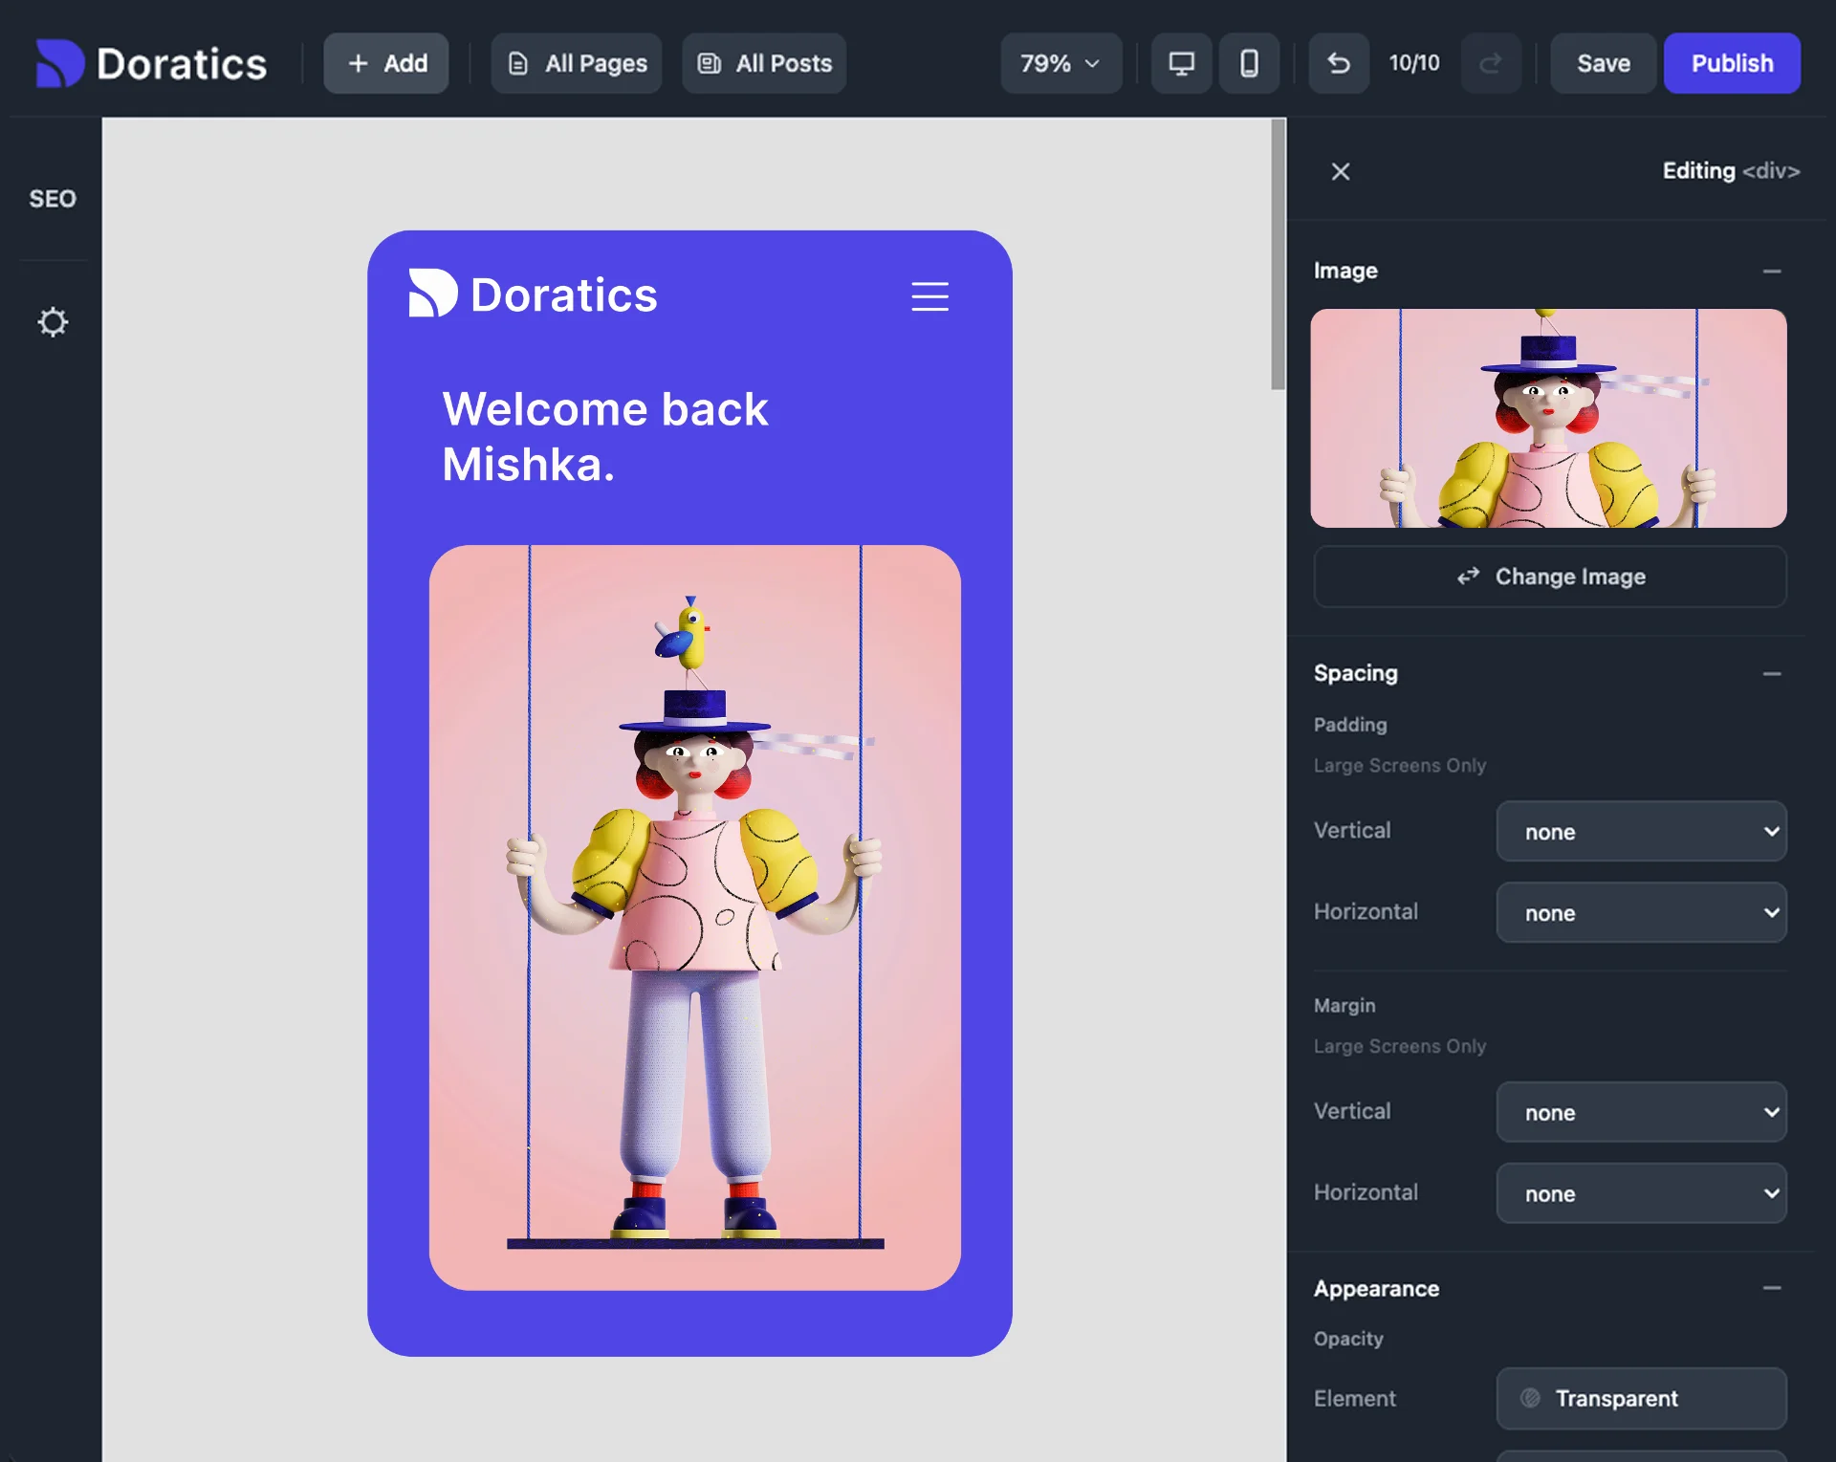Screen dimensions: 1836x1462
Task: Open the hamburger menu in the page preview
Action: coord(929,297)
